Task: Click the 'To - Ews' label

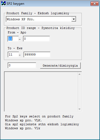Action: click(x=15, y=48)
